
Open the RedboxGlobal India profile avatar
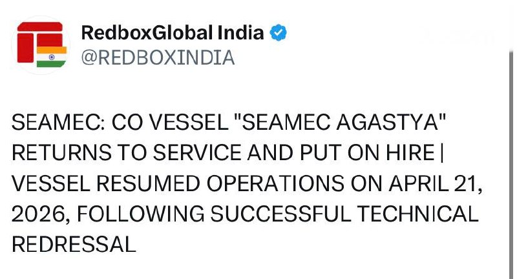41,45
